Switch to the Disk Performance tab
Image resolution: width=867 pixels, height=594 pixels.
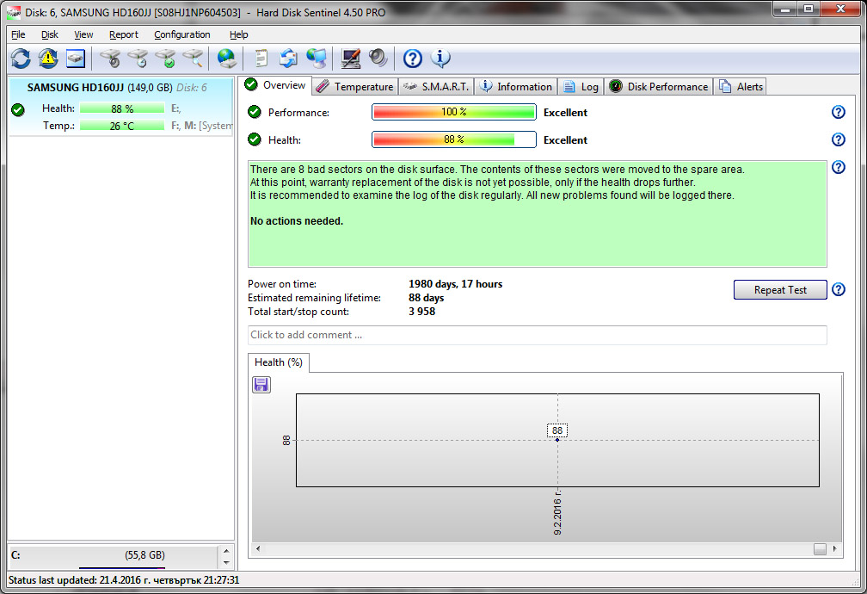click(x=659, y=87)
